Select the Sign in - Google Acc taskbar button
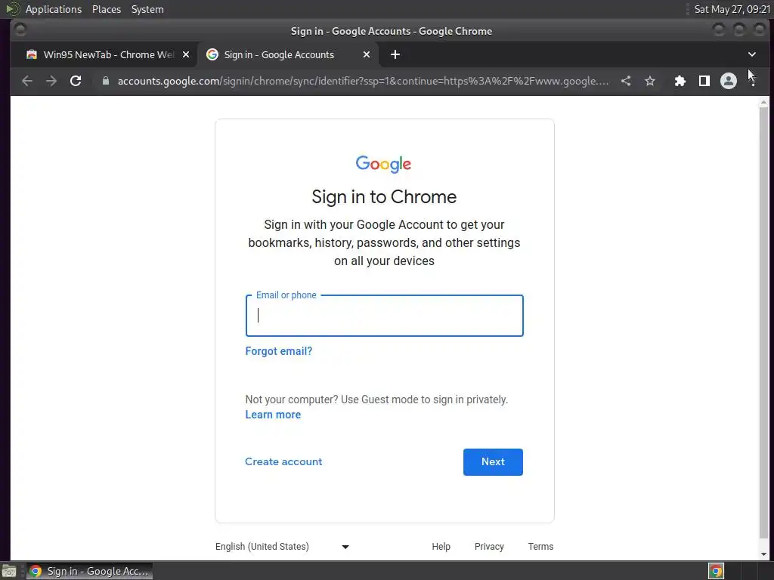 tap(89, 571)
